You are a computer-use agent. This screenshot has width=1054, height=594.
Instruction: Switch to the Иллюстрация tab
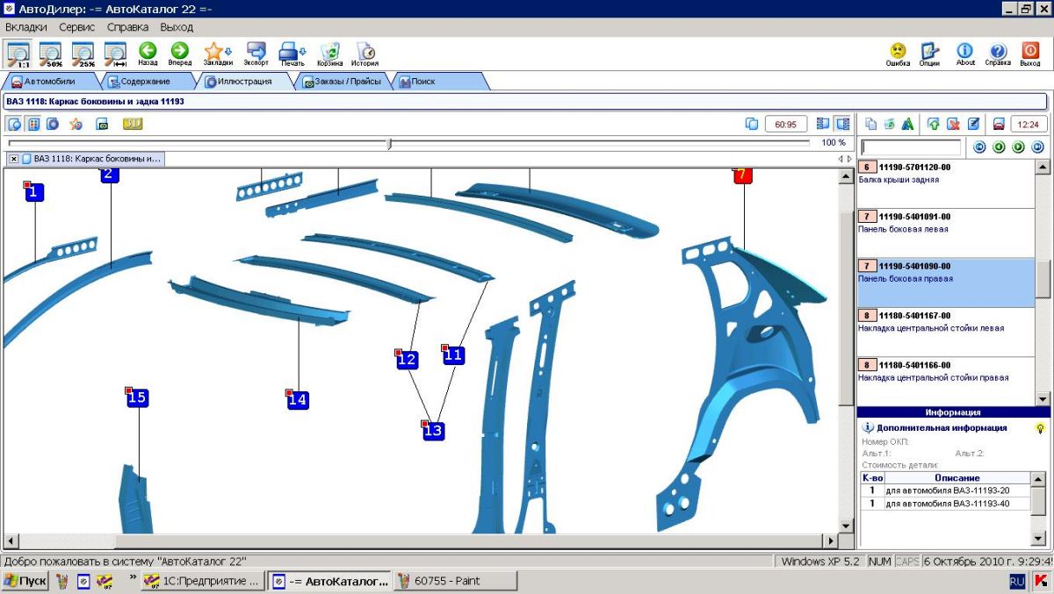tap(244, 82)
